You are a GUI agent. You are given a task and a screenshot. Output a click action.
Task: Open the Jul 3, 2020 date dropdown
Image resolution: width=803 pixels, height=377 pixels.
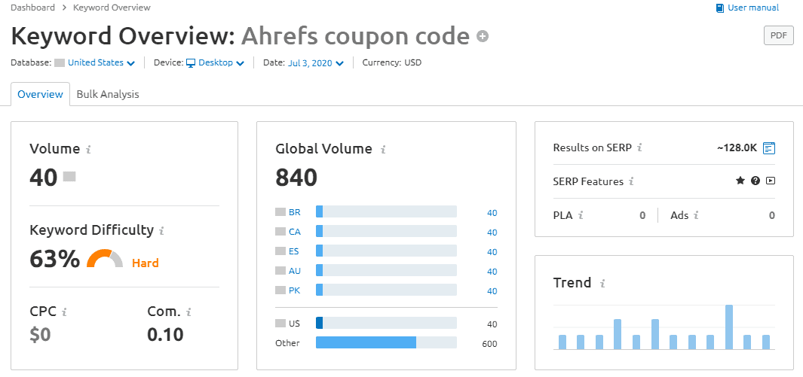click(x=315, y=63)
